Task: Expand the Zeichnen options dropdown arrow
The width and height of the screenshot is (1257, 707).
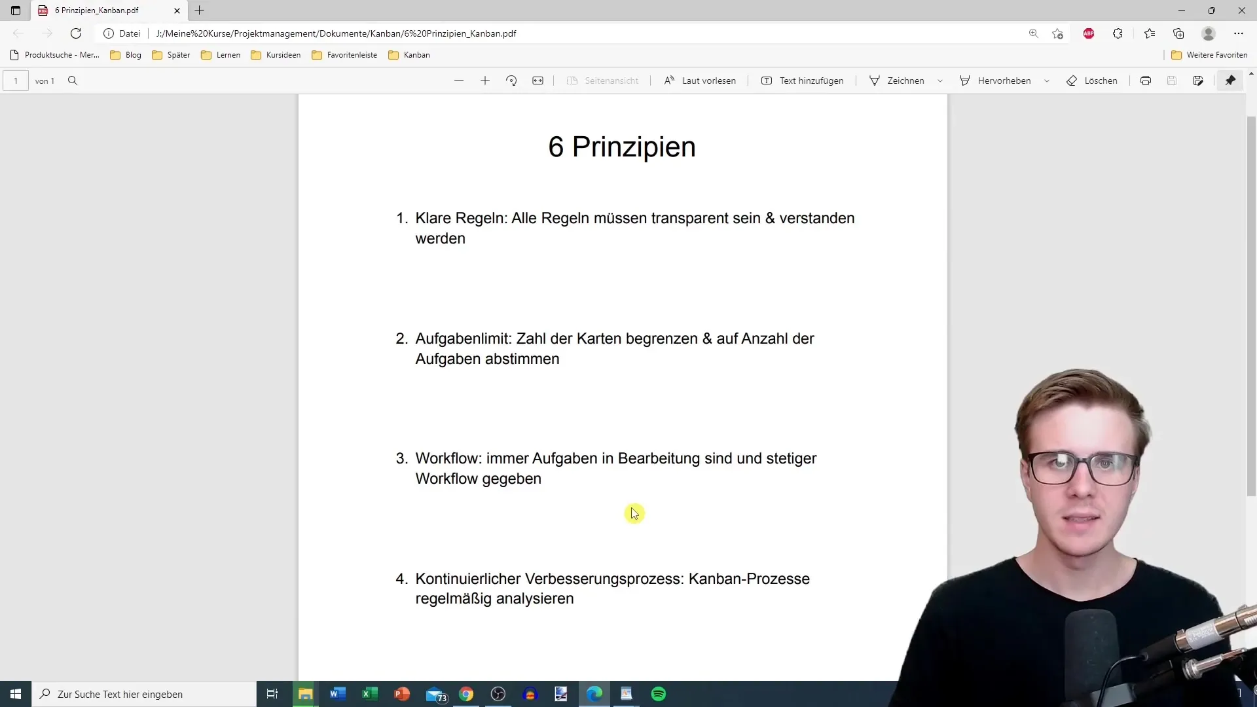Action: 940,81
